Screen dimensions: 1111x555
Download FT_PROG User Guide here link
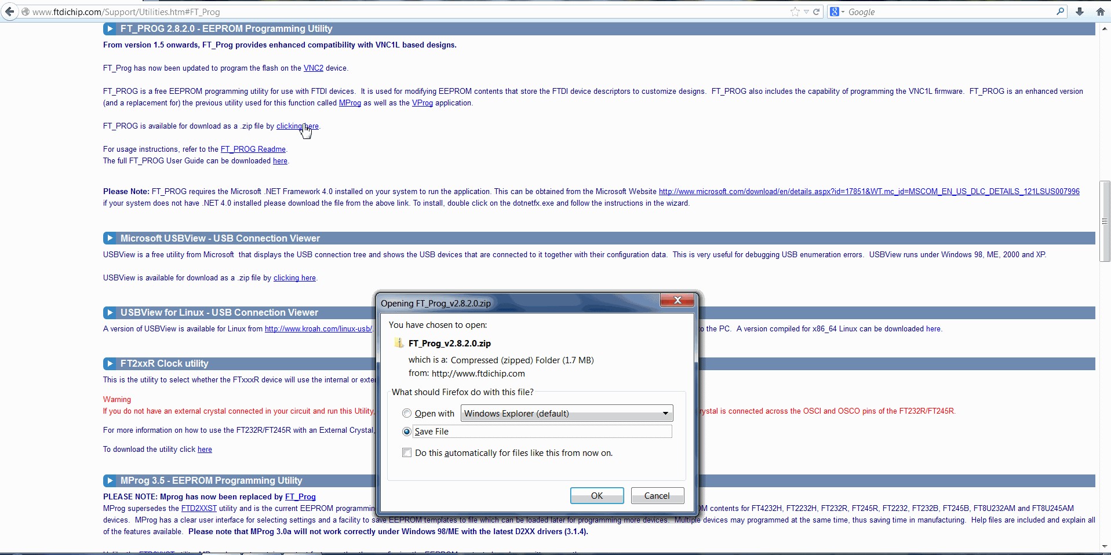(x=281, y=161)
